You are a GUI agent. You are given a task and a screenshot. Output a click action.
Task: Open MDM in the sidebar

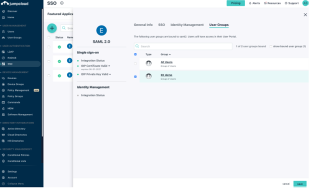(10, 108)
